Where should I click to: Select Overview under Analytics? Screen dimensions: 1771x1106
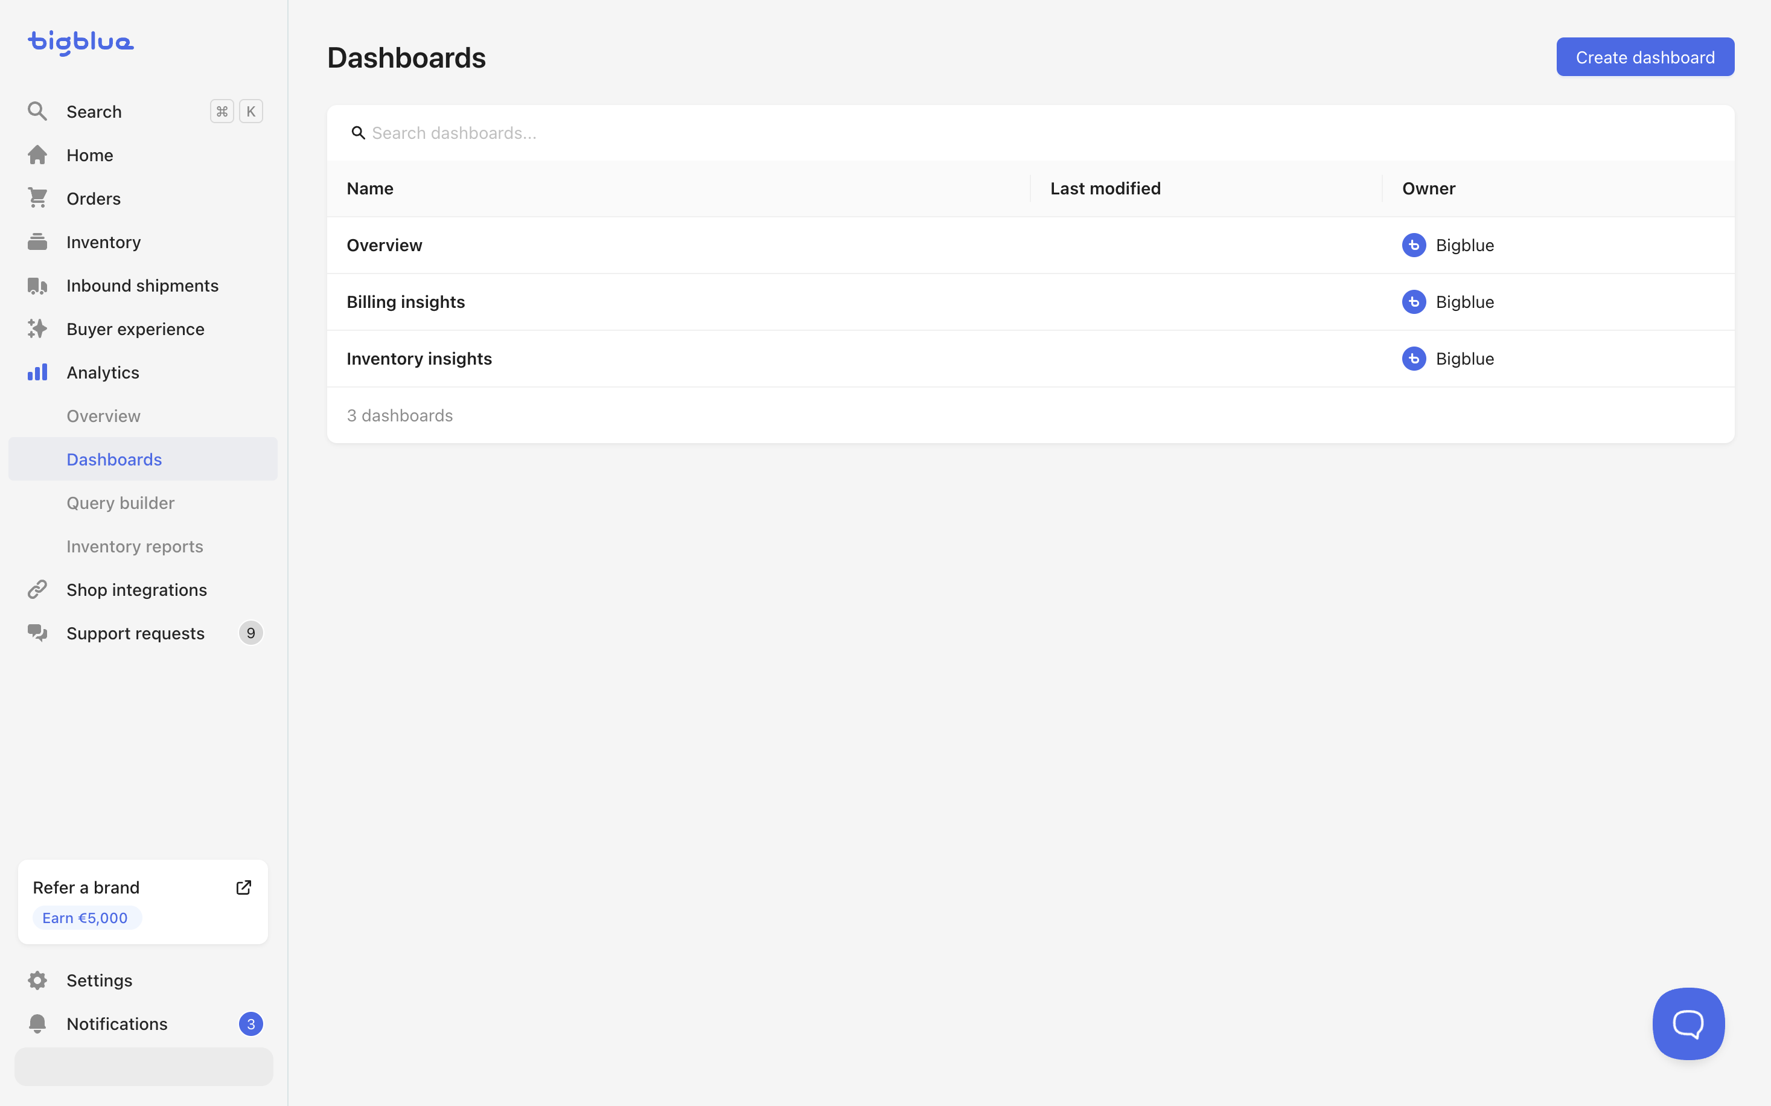143,415
